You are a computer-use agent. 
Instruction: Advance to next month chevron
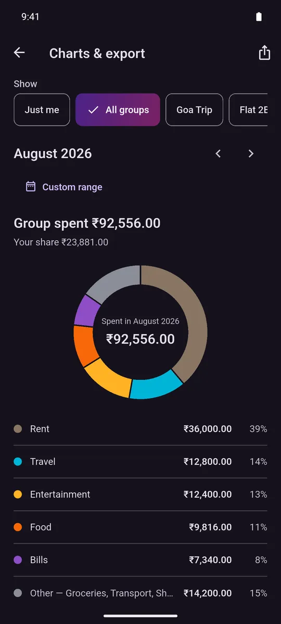coord(251,153)
